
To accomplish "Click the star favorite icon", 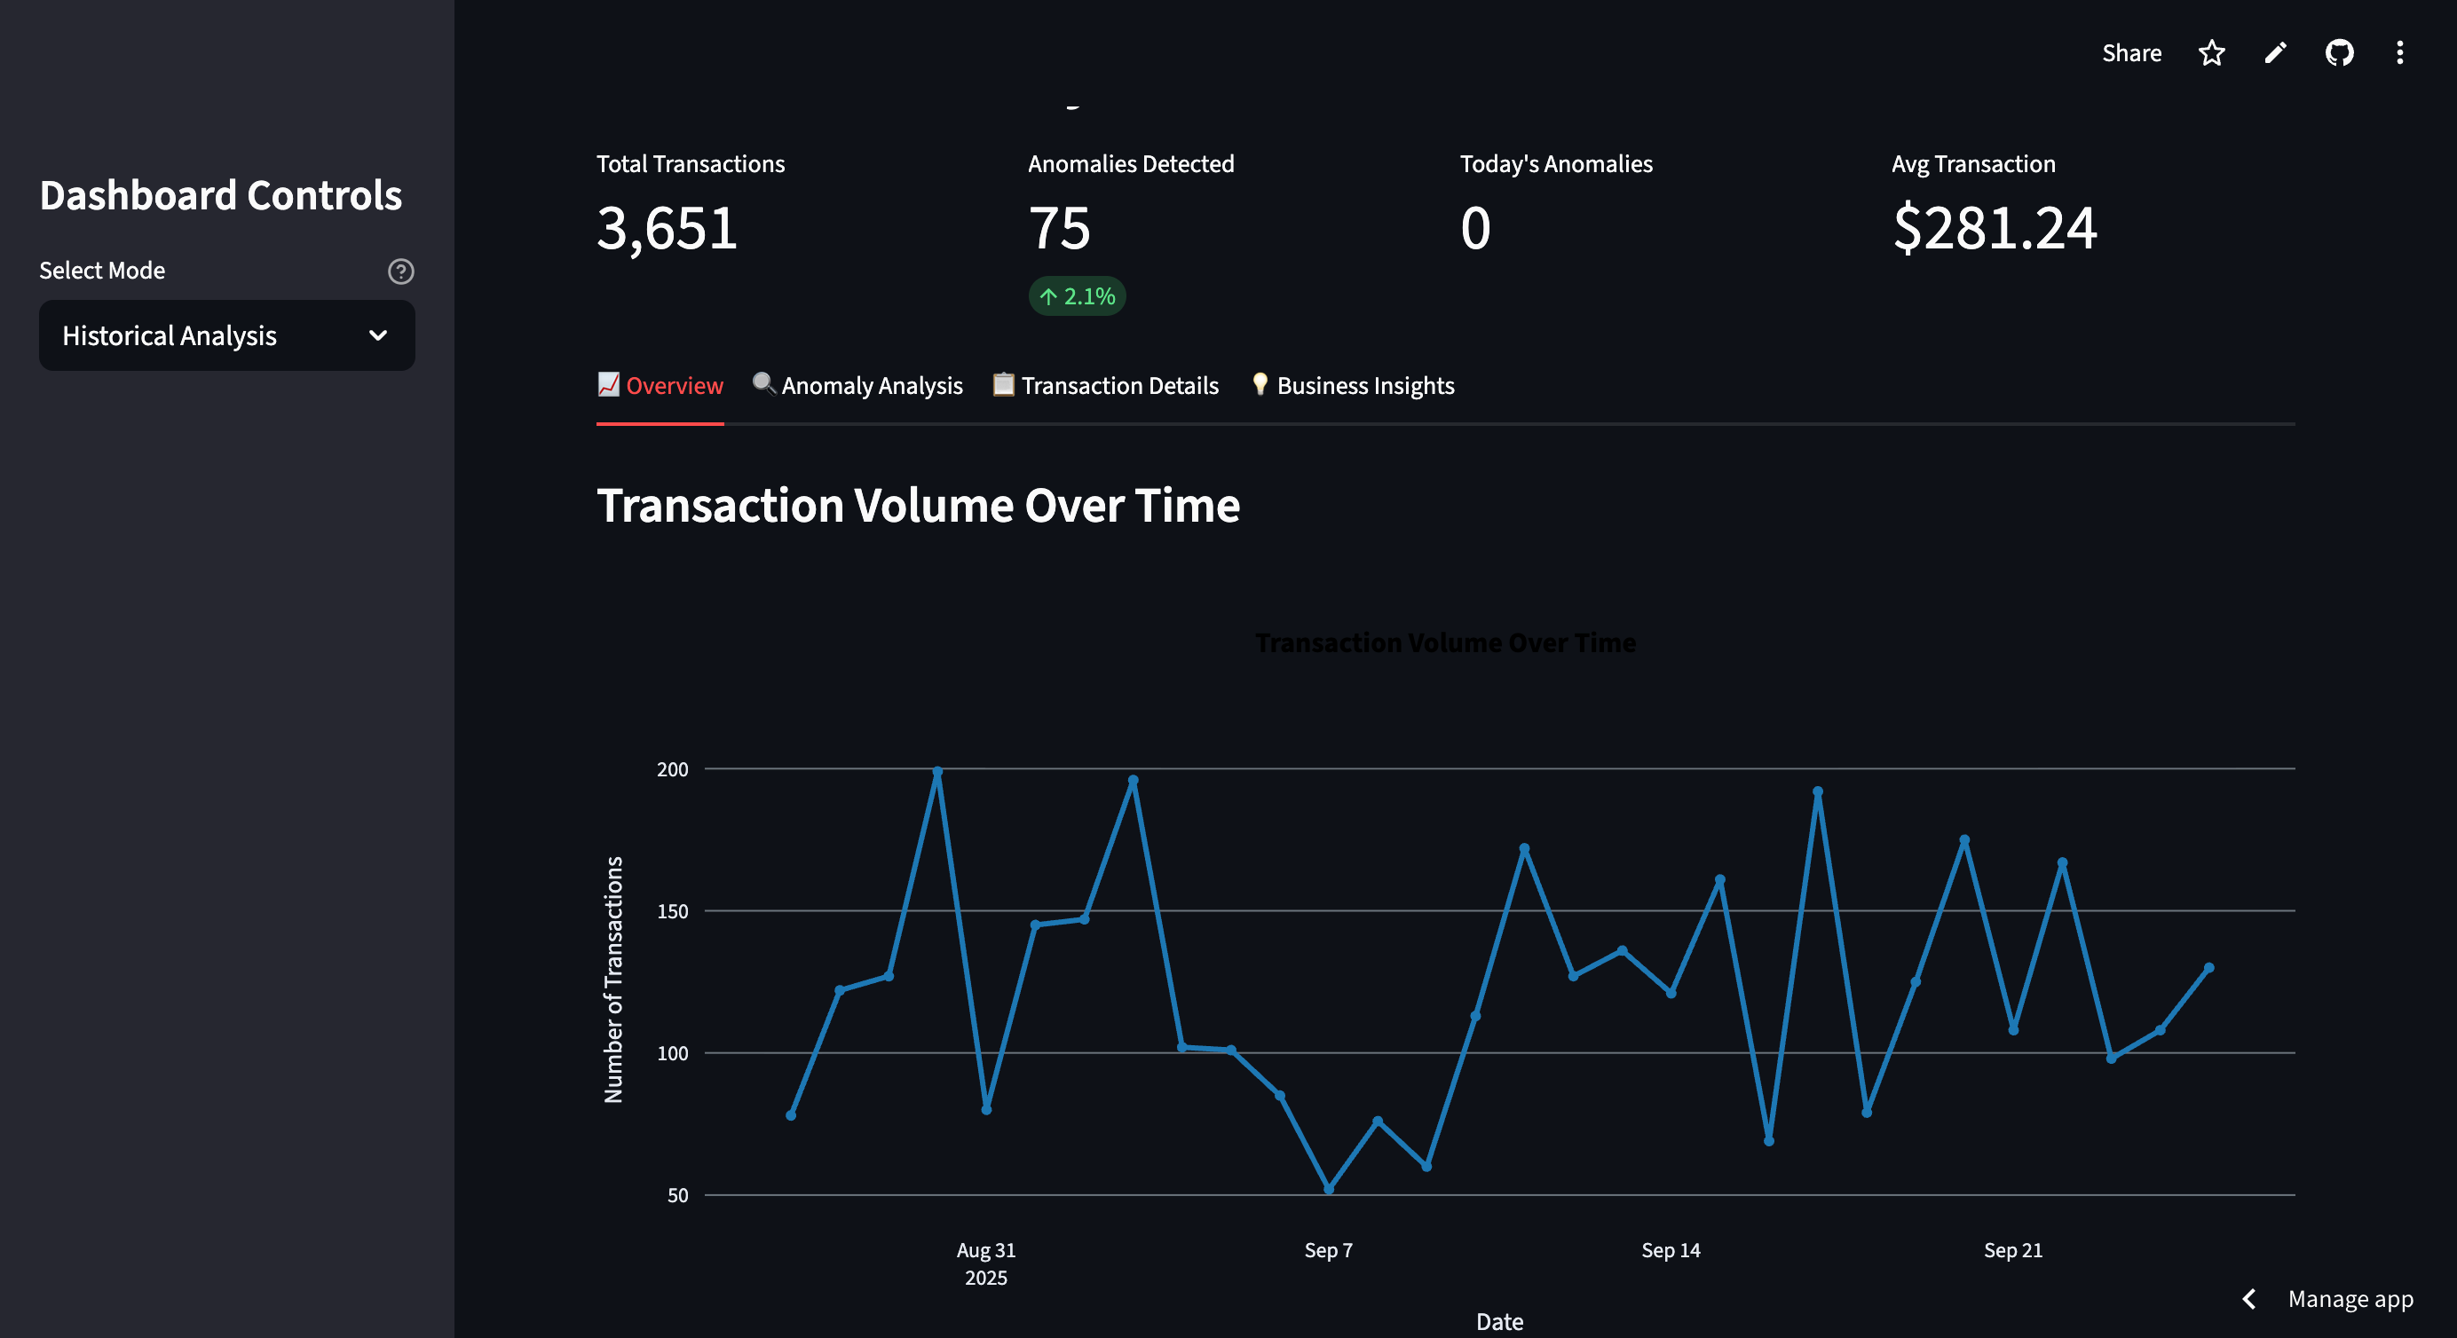I will [x=2211, y=52].
